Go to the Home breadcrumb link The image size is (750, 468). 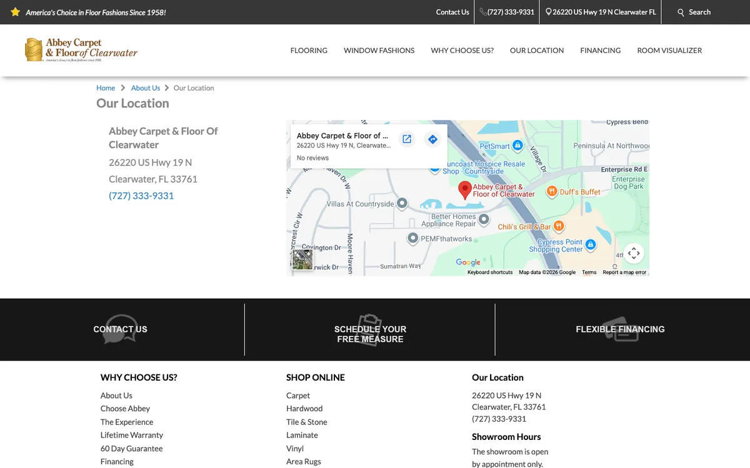(106, 88)
